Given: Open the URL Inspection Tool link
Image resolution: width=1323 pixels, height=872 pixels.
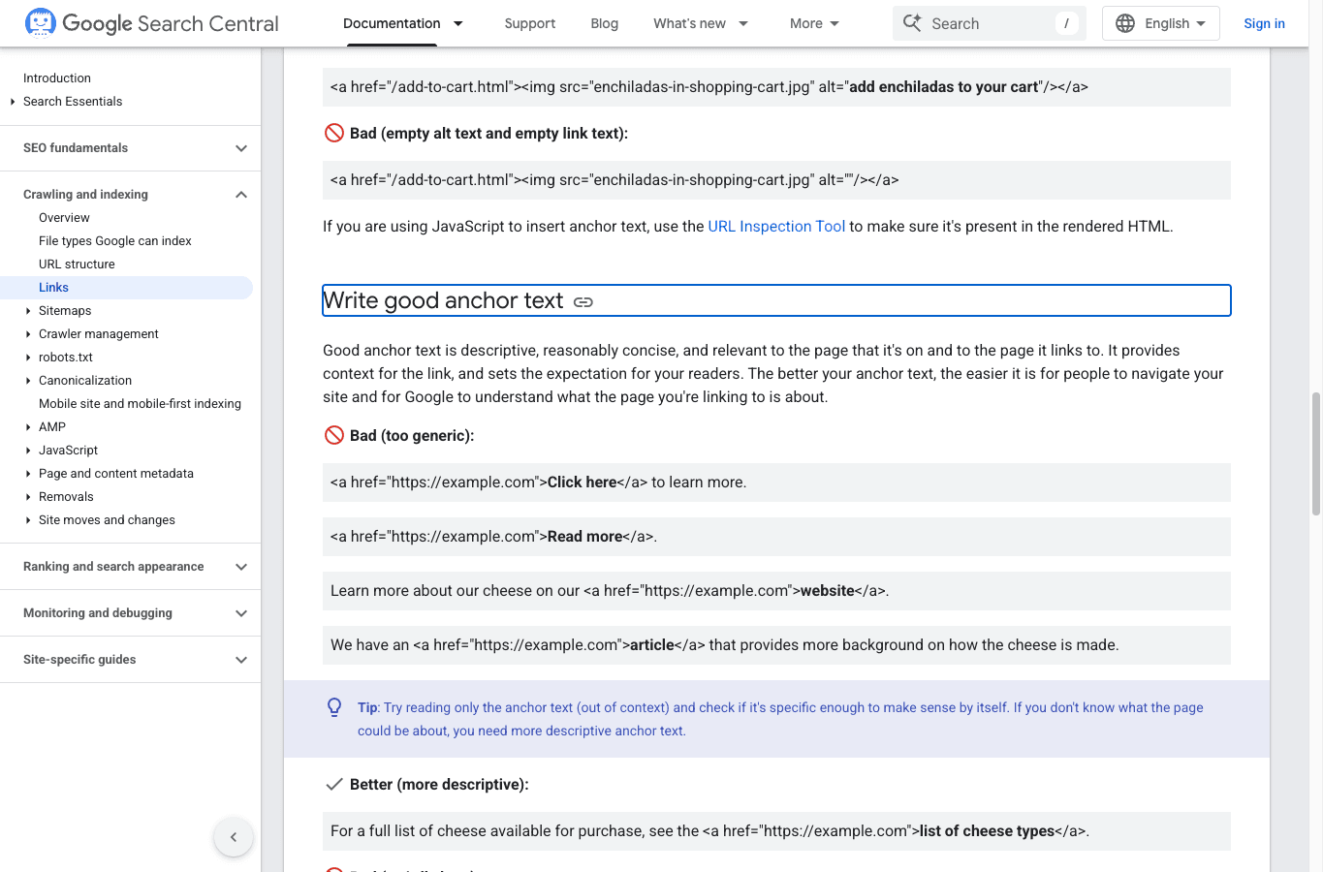Looking at the screenshot, I should (x=776, y=227).
